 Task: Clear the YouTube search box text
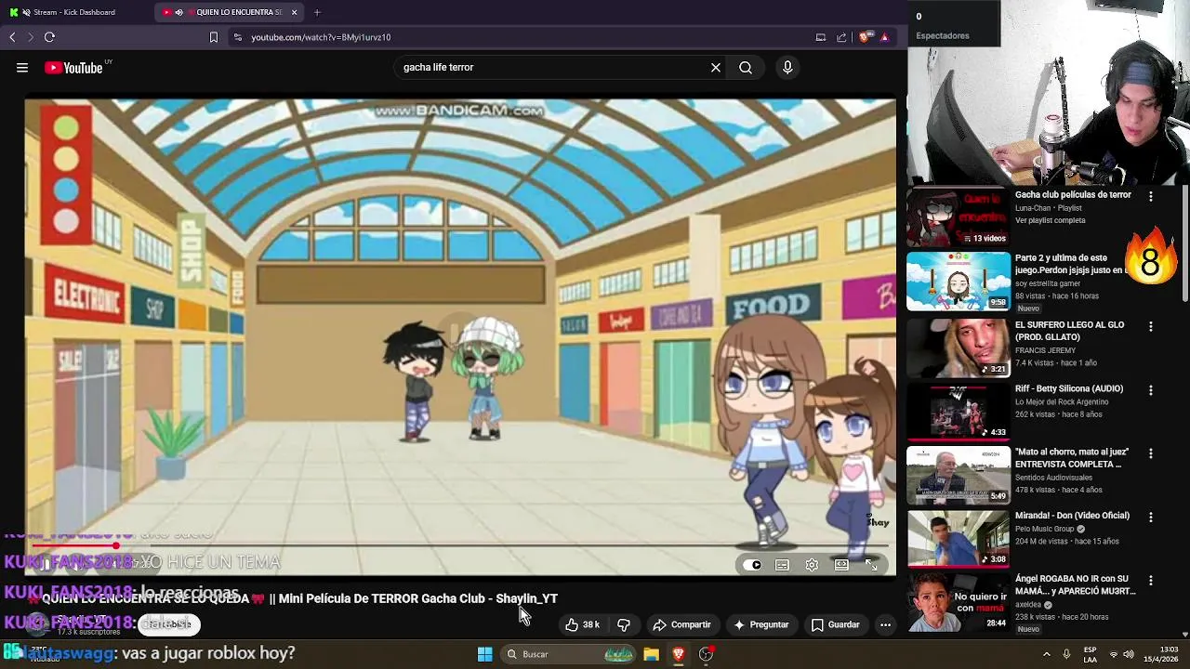pyautogui.click(x=716, y=68)
